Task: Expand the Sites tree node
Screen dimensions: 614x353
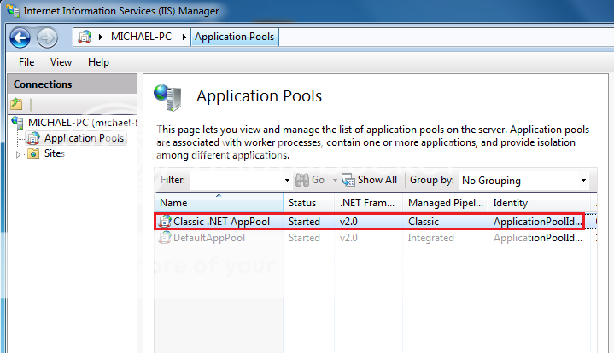Action: pyautogui.click(x=19, y=154)
